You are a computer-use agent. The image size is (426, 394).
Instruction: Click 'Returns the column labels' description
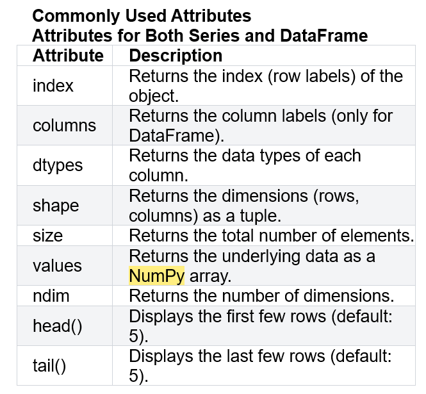coord(261,126)
